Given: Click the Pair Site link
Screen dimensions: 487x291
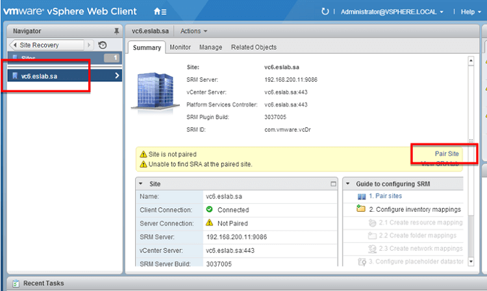Looking at the screenshot, I should pos(447,153).
